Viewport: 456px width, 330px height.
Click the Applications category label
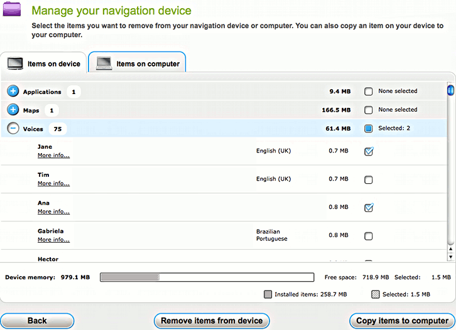[x=42, y=92]
